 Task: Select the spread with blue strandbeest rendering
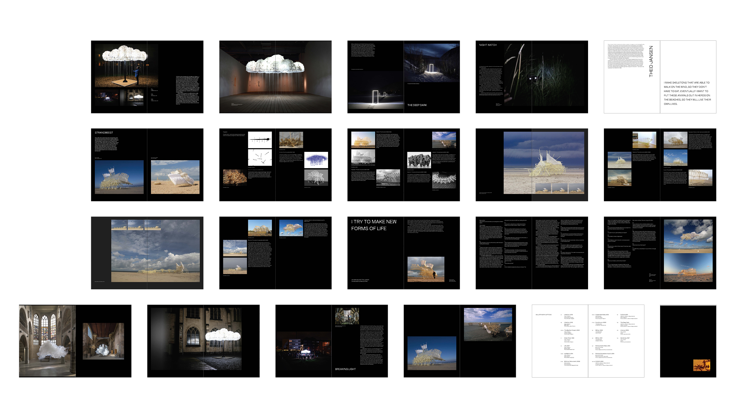click(275, 165)
